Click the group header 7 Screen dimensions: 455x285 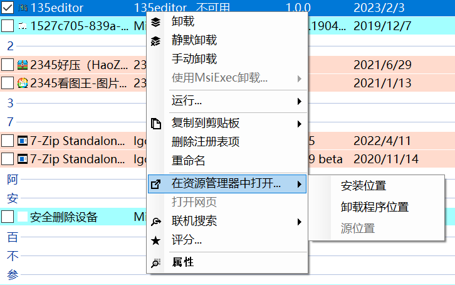[x=11, y=122]
